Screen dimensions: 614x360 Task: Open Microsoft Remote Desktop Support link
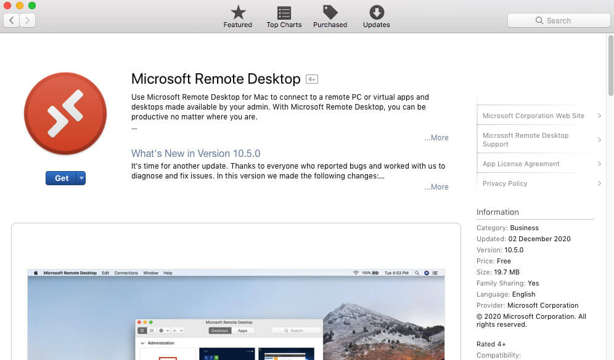coord(525,140)
